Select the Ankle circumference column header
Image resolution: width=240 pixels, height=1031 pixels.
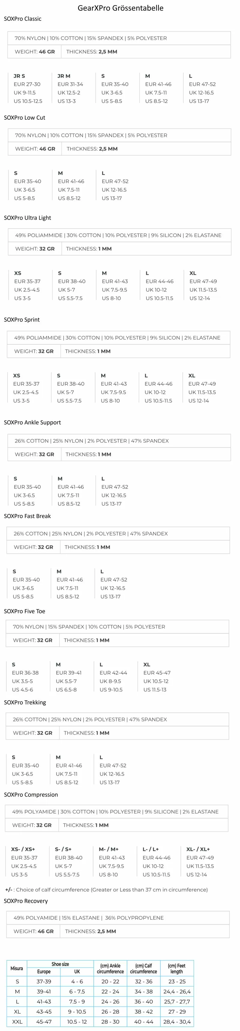coord(110,969)
